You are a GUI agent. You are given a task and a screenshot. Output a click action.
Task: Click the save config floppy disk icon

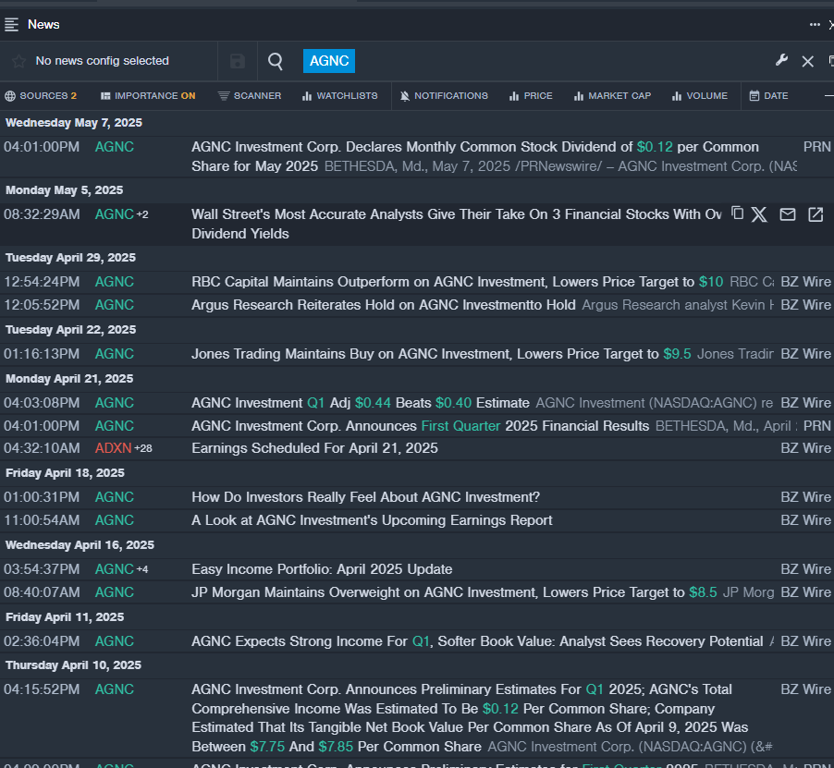pyautogui.click(x=238, y=61)
